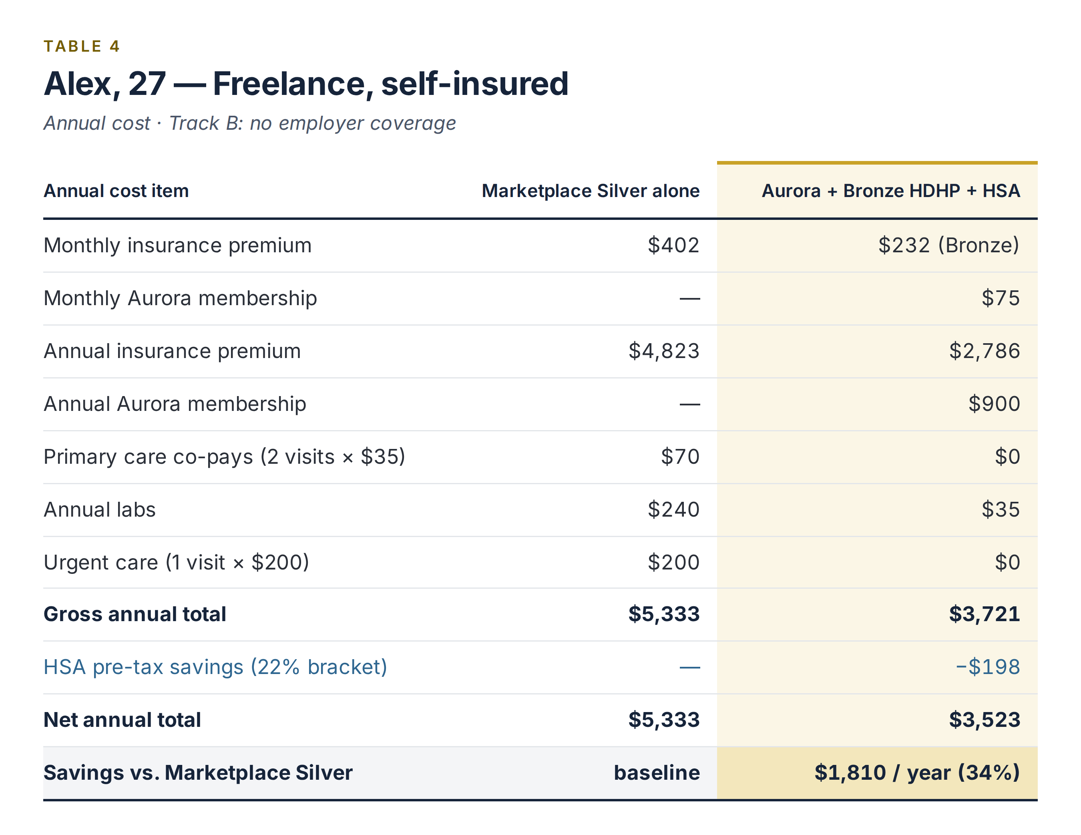Click the 'Monthly insurance premium' row label
This screenshot has height=835, width=1081.
178,245
